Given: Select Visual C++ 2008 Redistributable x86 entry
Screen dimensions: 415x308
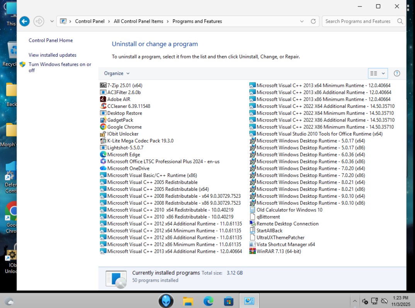Looking at the screenshot, I should tap(170, 203).
